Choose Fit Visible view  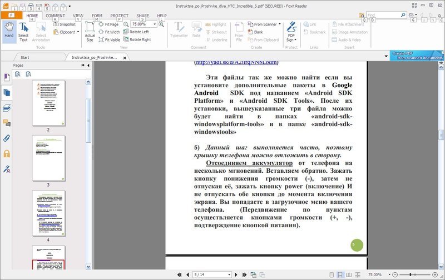tap(109, 39)
